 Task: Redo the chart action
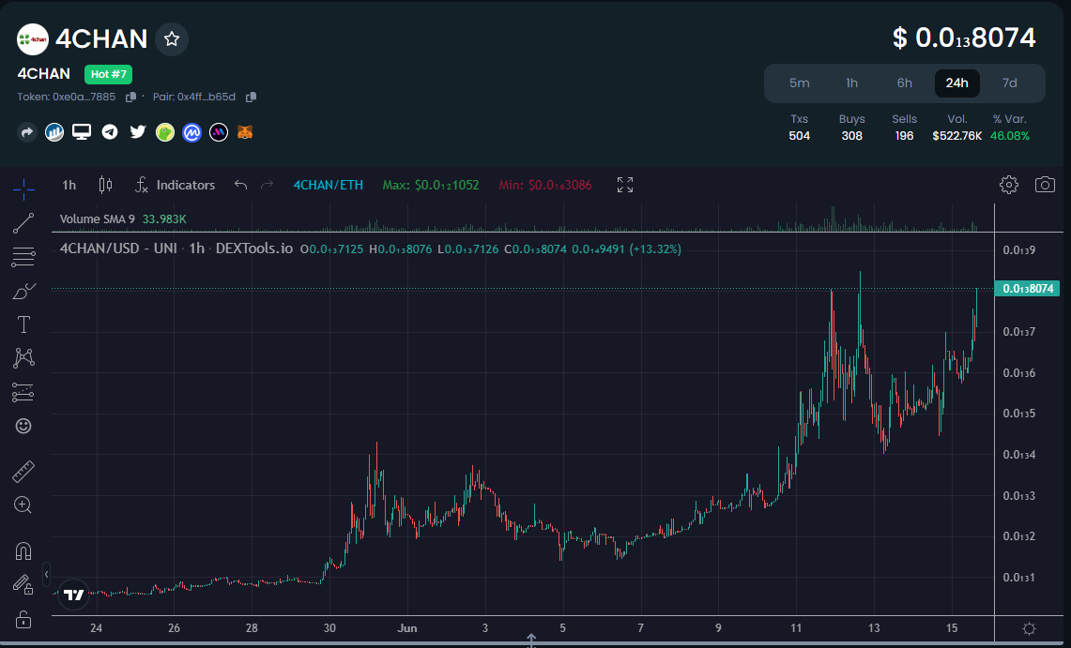click(268, 185)
